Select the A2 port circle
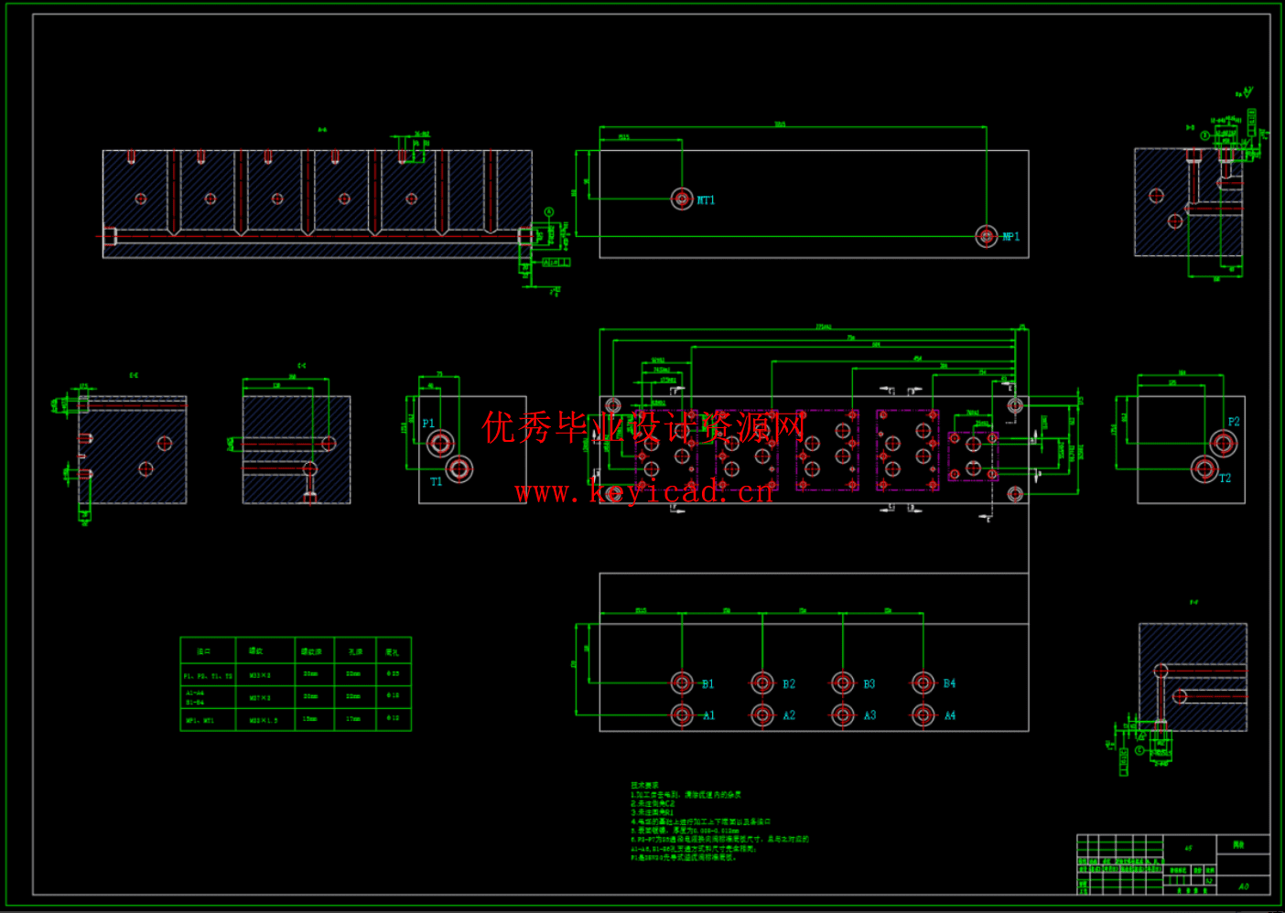This screenshot has height=913, width=1285. [762, 714]
